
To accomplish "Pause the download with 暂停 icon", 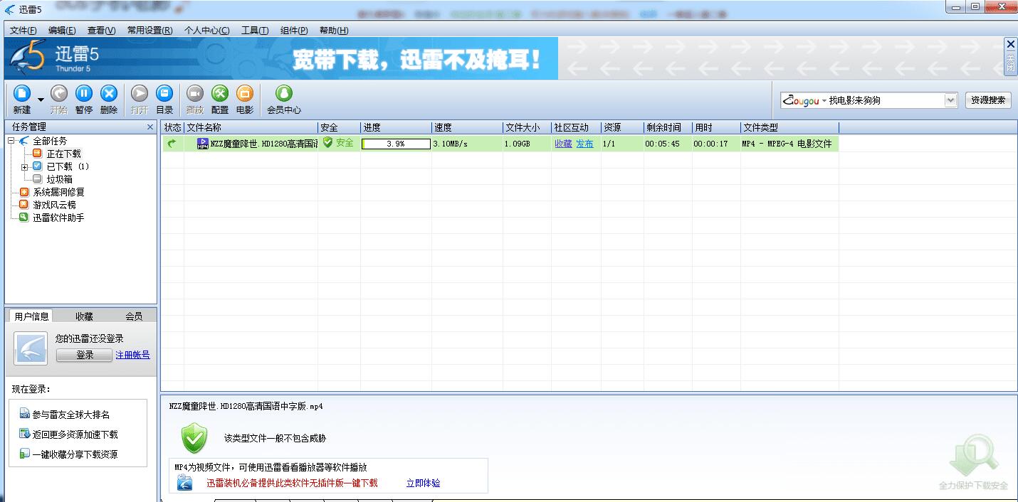I will pyautogui.click(x=84, y=93).
